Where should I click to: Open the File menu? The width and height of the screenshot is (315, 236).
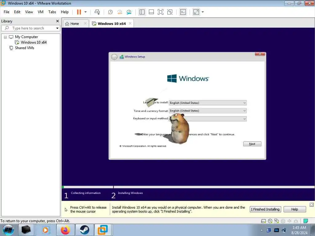coord(6,12)
